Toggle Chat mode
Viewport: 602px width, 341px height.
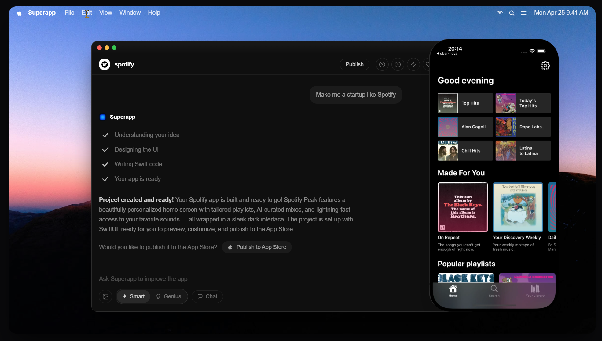[207, 296]
